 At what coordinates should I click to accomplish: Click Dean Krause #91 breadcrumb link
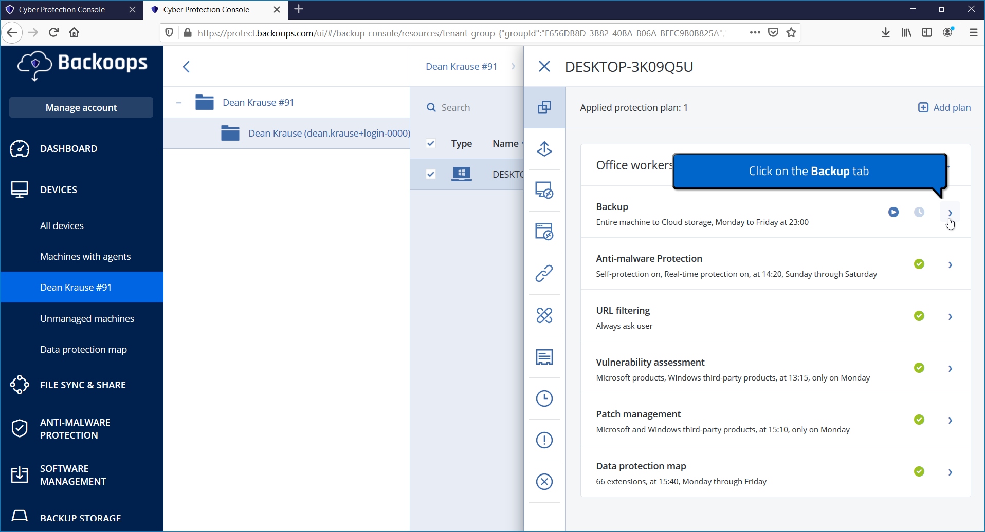461,66
